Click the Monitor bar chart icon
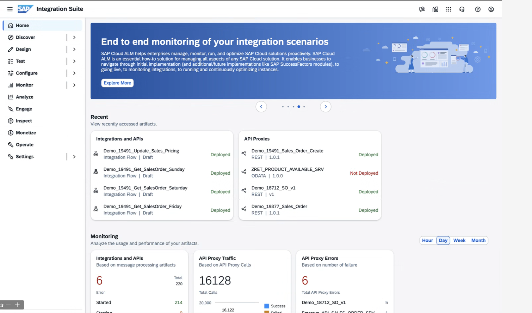Screen dimensions: 532x313 11,85
